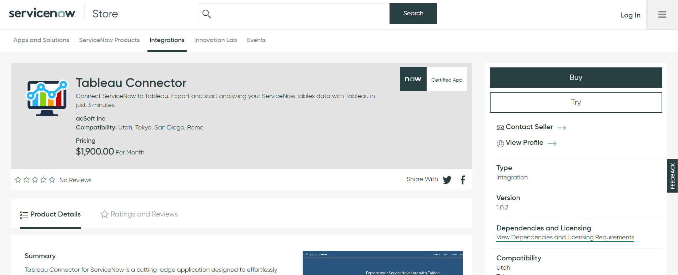This screenshot has height=275, width=678.
Task: Open View Dependencies and Licensing Requirements link
Action: 565,238
